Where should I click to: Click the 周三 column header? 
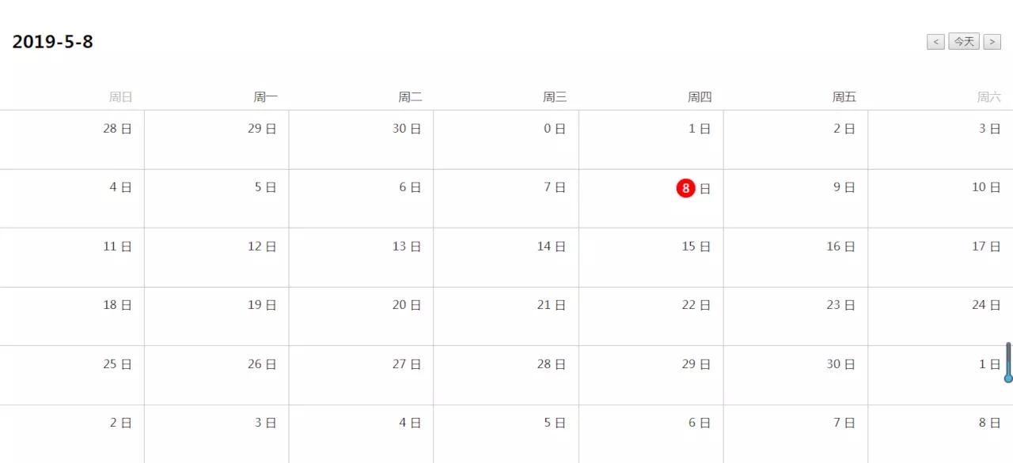click(x=555, y=97)
